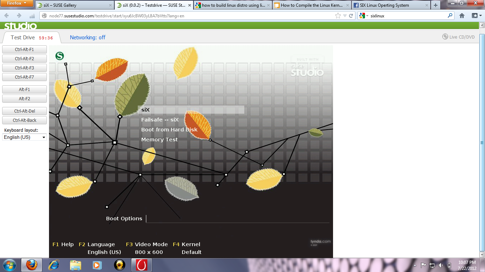
Task: Click the network tray icon
Action: 432,265
